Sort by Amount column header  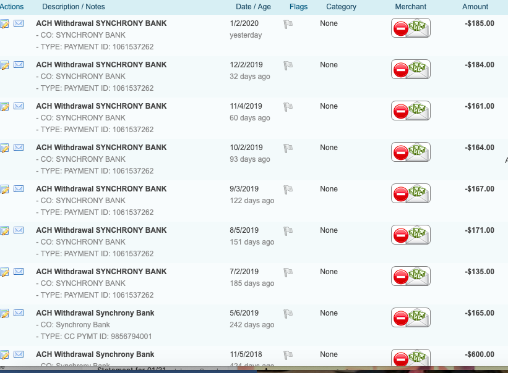[475, 7]
